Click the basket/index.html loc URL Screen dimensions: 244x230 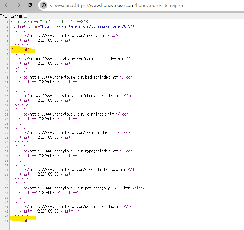click(75, 77)
